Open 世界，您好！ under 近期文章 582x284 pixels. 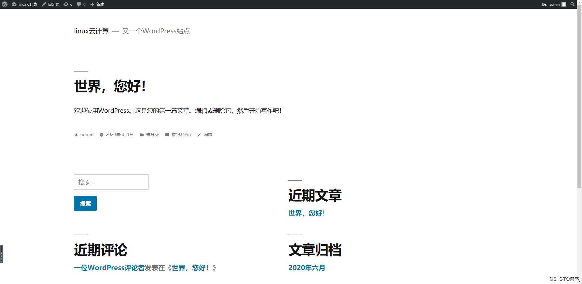pyautogui.click(x=307, y=213)
